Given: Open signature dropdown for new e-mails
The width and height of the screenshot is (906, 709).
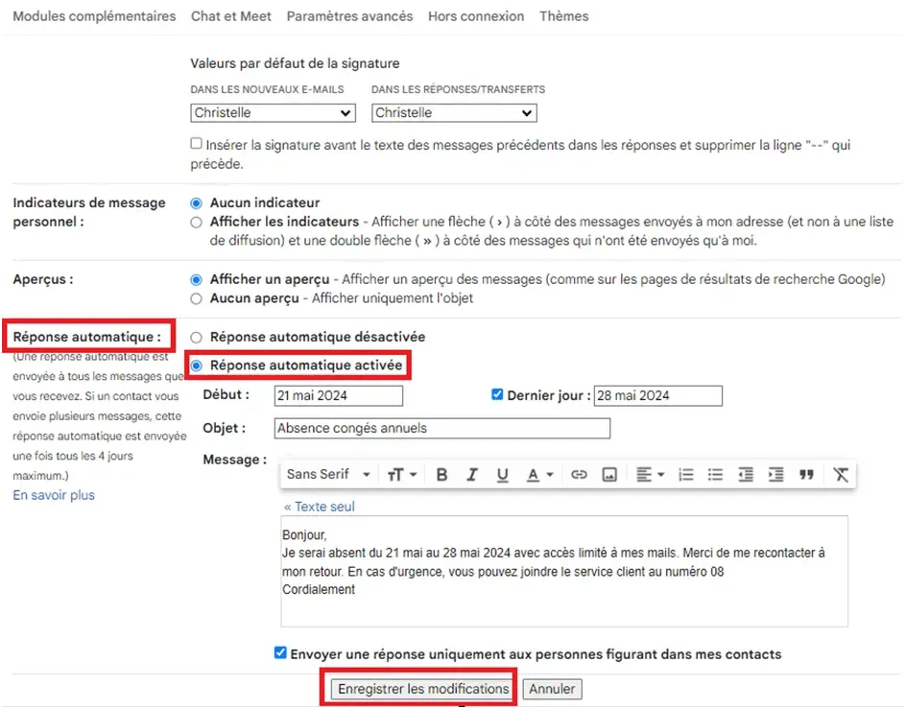Looking at the screenshot, I should [273, 112].
